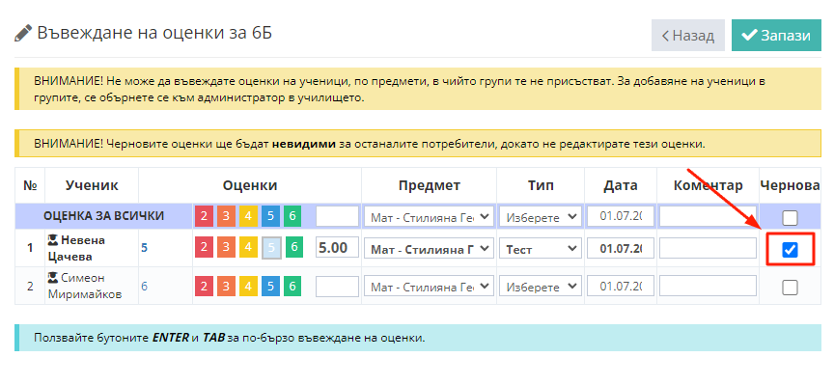Click date field for Невена Цачева
The height and width of the screenshot is (385, 834).
(x=621, y=248)
